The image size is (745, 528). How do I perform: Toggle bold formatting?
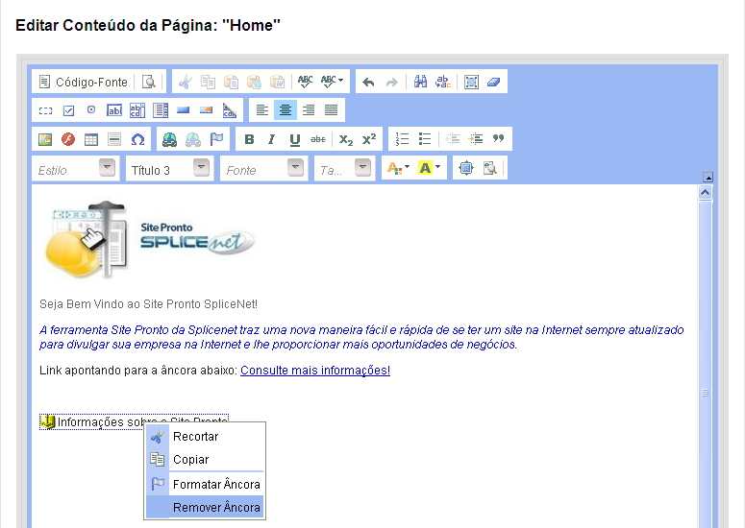click(x=249, y=139)
